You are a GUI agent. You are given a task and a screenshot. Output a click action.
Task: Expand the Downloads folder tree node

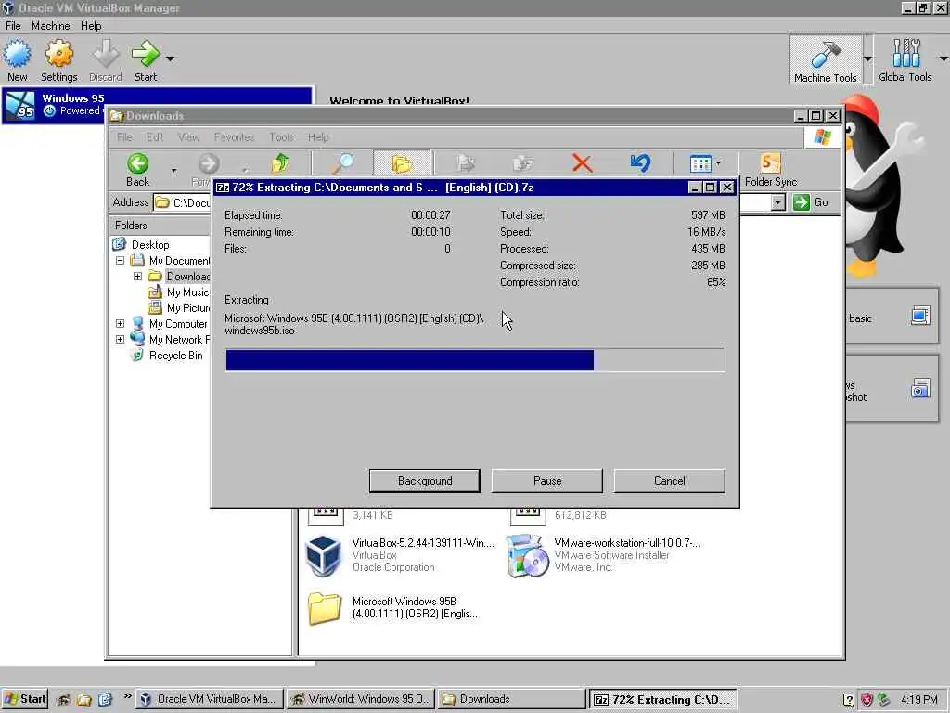(x=137, y=277)
